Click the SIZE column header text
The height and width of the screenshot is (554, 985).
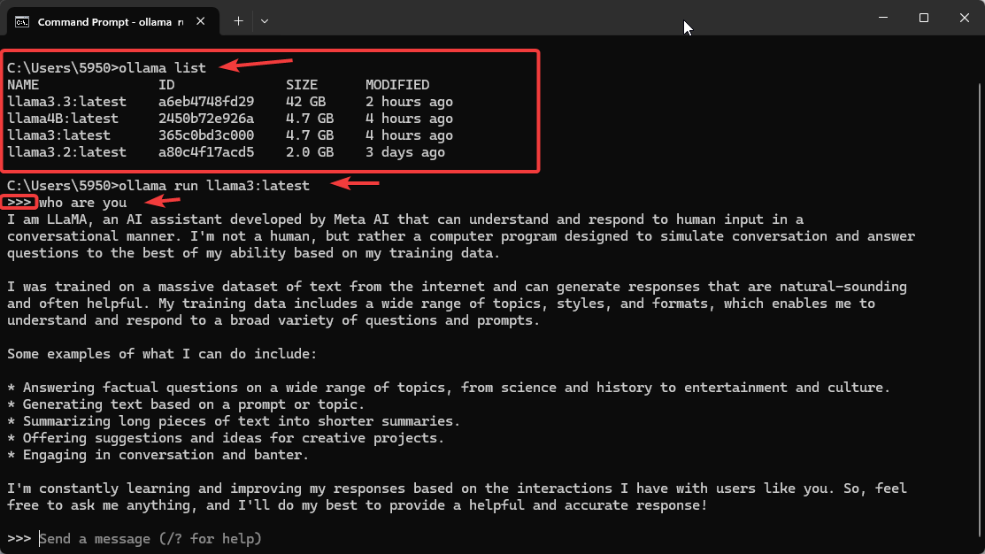click(x=301, y=84)
